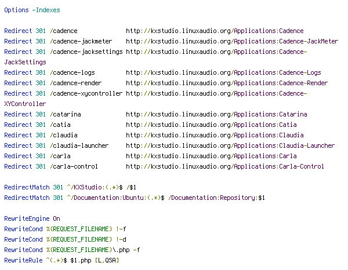Image resolution: width=348 pixels, height=270 pixels.
Task: Click the '/cadence-xycontroller' path
Action: click(x=86, y=93)
